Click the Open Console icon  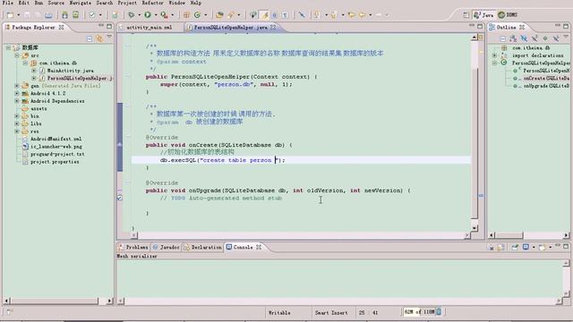tap(543, 248)
